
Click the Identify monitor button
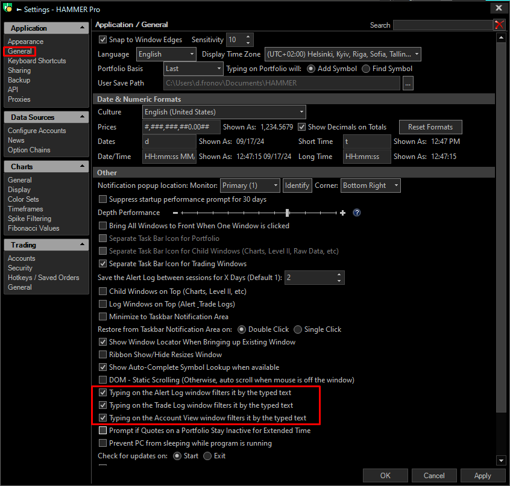[x=297, y=185]
